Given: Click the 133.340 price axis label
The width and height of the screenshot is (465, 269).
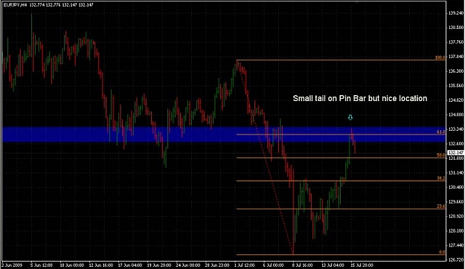Looking at the screenshot, I should click(456, 129).
